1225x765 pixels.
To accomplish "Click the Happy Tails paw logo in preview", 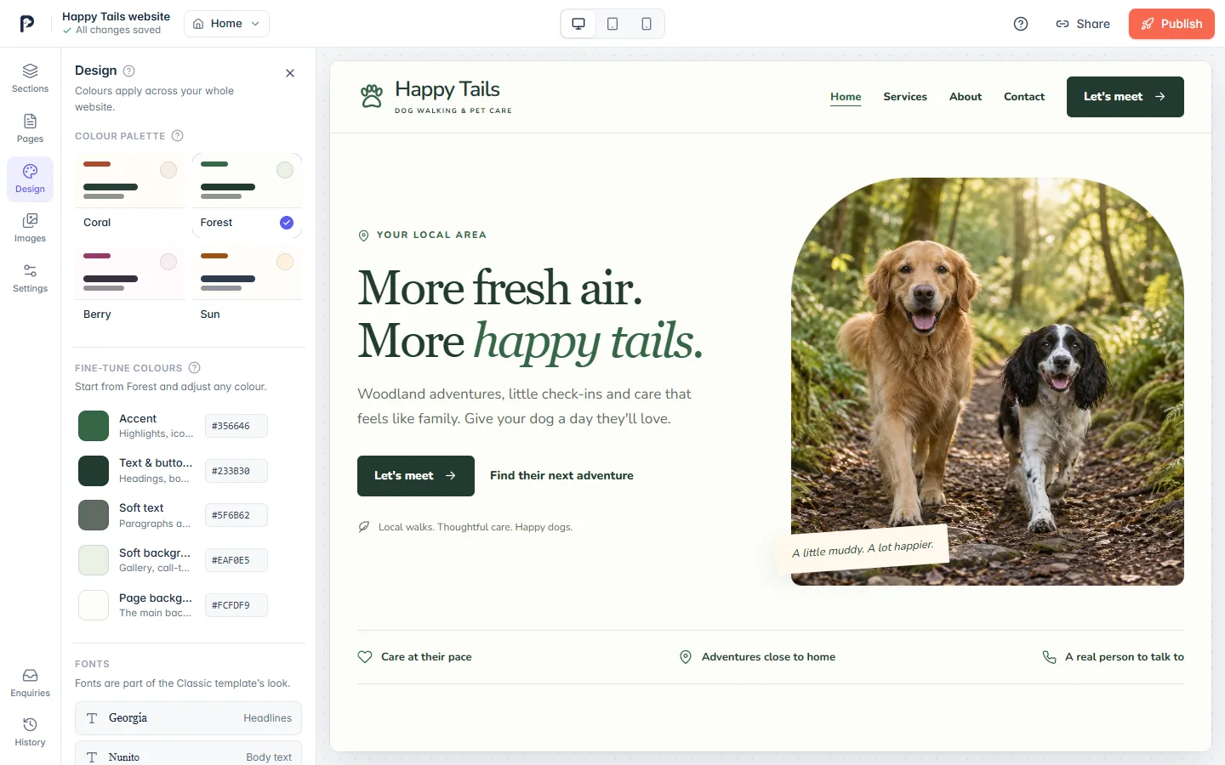I will tap(372, 96).
